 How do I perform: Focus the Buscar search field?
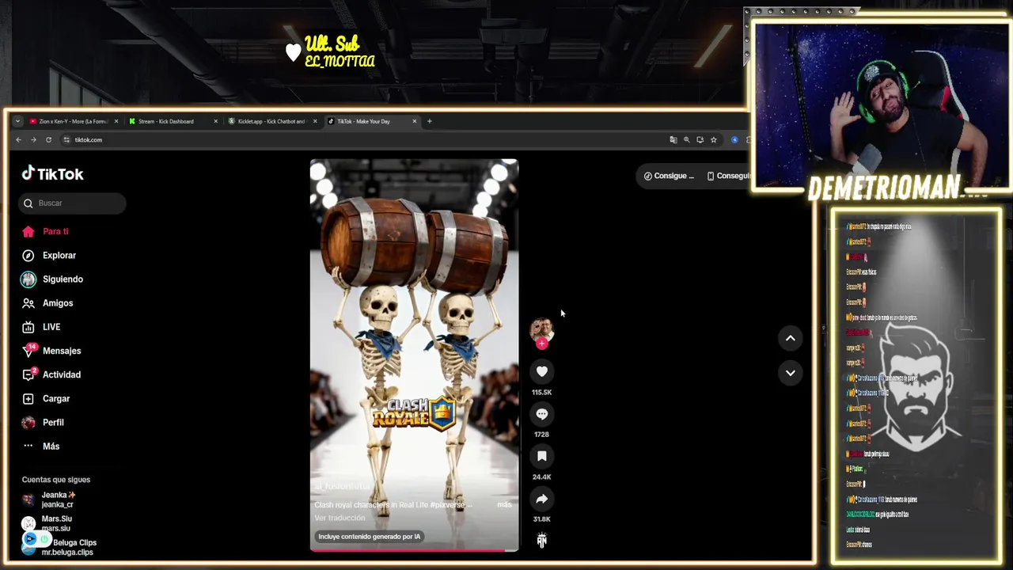click(72, 203)
